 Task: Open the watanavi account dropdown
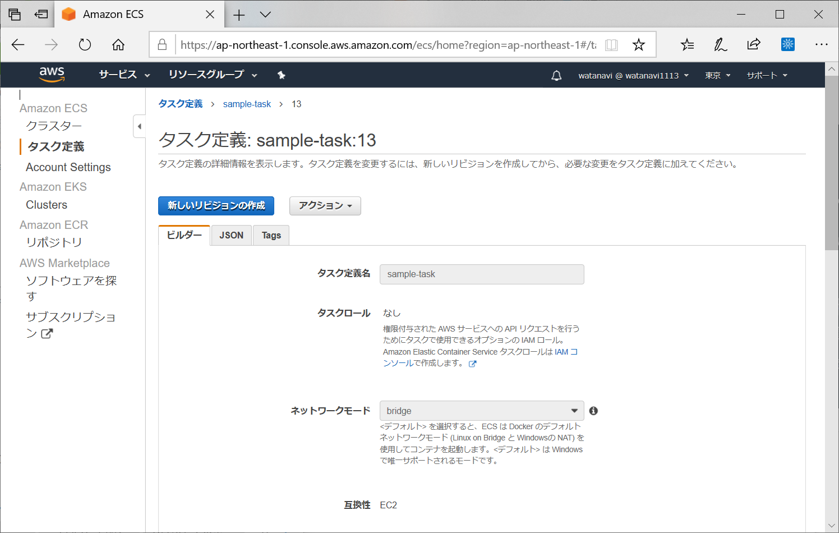pos(634,75)
